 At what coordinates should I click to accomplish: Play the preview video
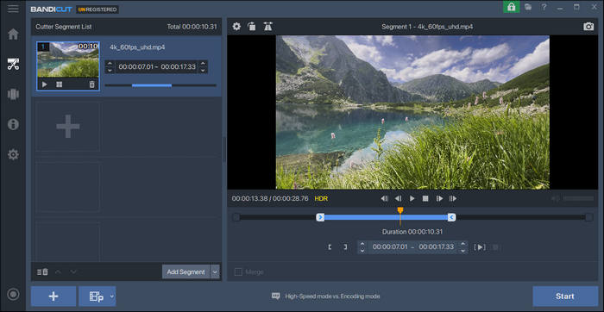[x=412, y=198]
